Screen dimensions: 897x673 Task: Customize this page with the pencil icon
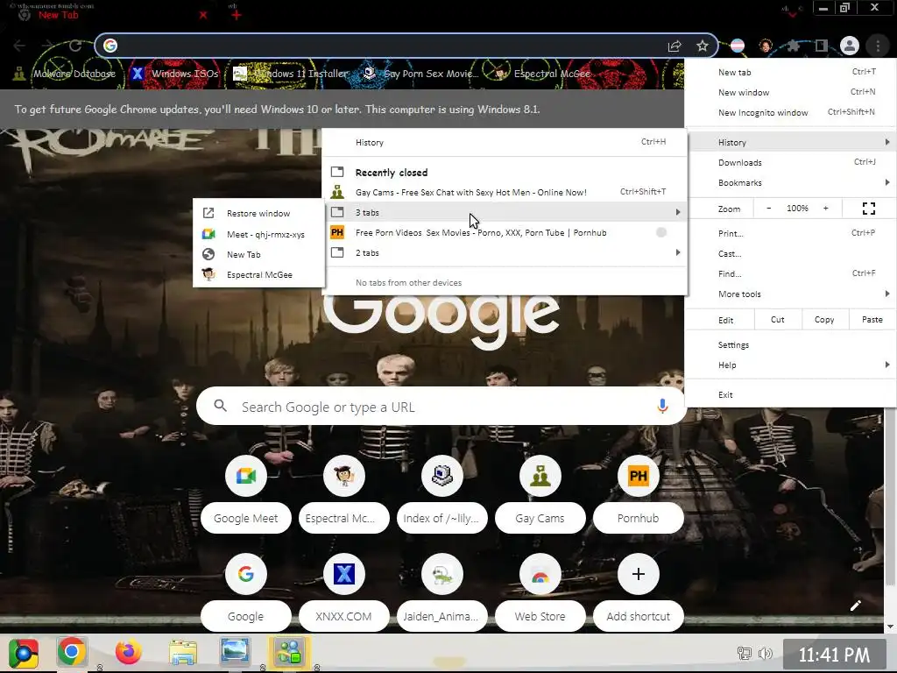click(x=856, y=606)
